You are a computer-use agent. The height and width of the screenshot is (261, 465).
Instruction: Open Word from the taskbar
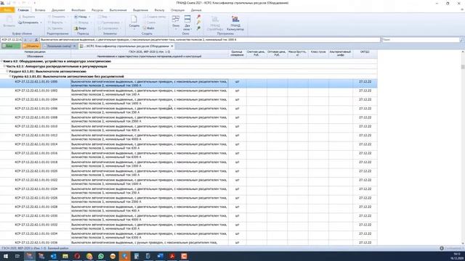click(x=161, y=256)
